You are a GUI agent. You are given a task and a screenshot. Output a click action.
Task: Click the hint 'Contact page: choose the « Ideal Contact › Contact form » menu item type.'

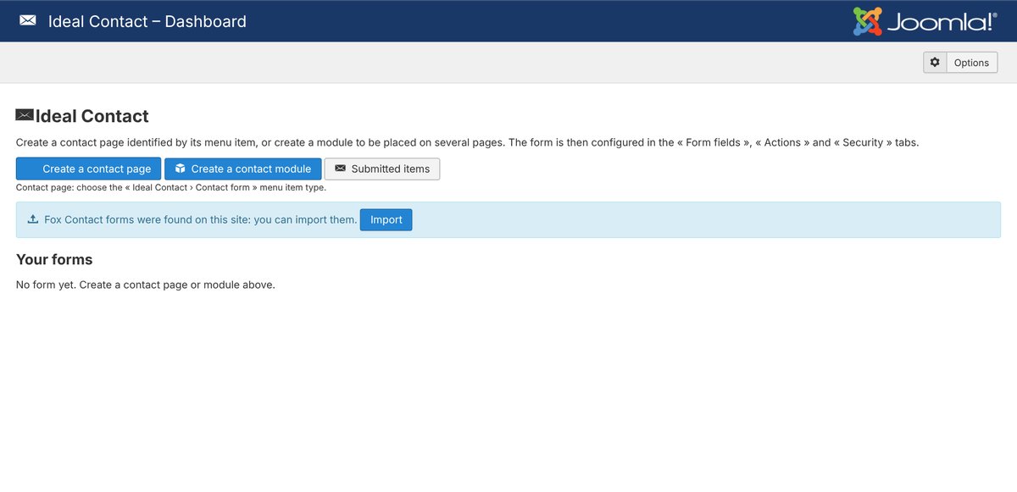[171, 188]
